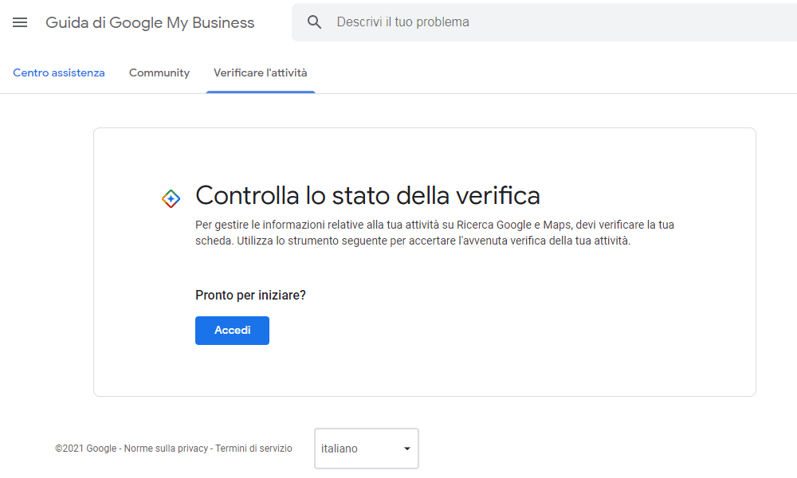Open the Termini di servizio link
The image size is (797, 478).
253,449
